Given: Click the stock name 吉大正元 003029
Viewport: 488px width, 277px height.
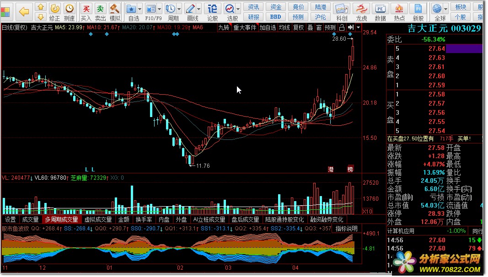Looking at the screenshot, I should 445,29.
